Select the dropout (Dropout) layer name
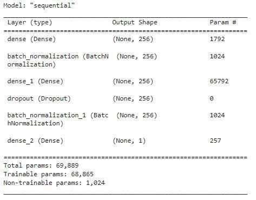Viewport: 256px width, 200px height. 39,98
